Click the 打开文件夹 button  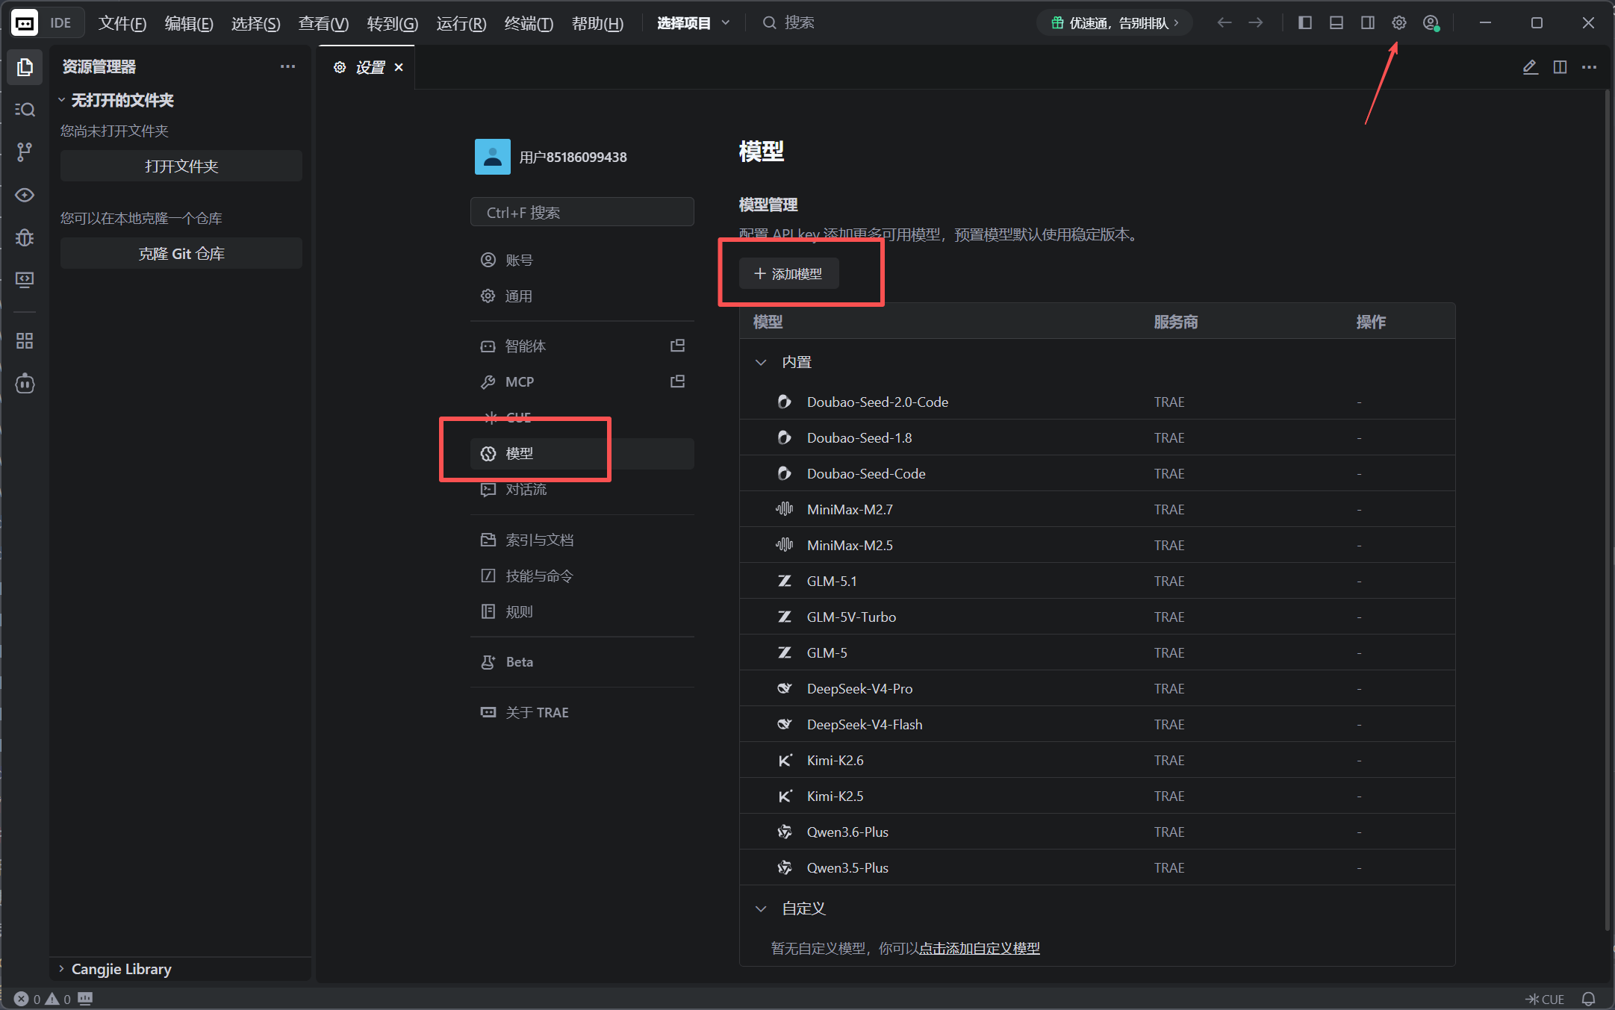(x=181, y=166)
